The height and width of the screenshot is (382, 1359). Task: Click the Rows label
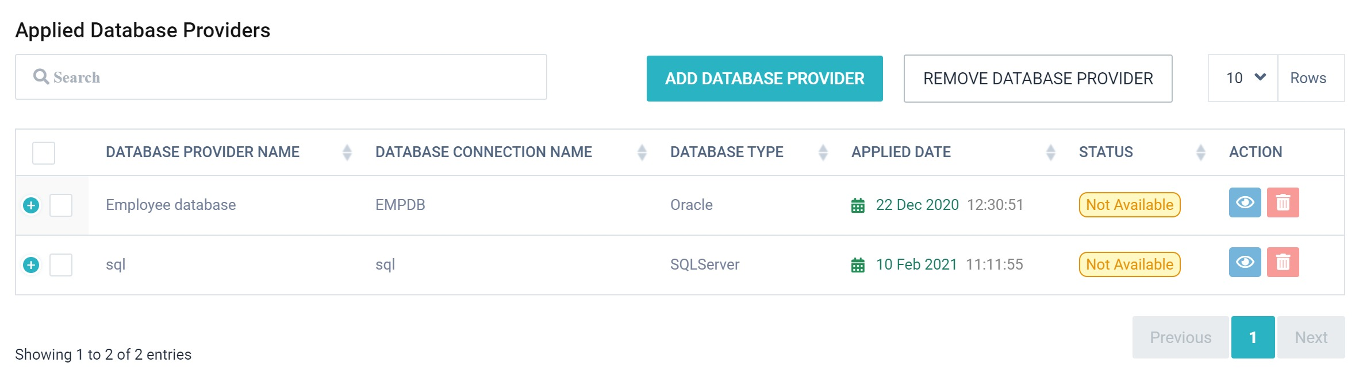pos(1308,78)
